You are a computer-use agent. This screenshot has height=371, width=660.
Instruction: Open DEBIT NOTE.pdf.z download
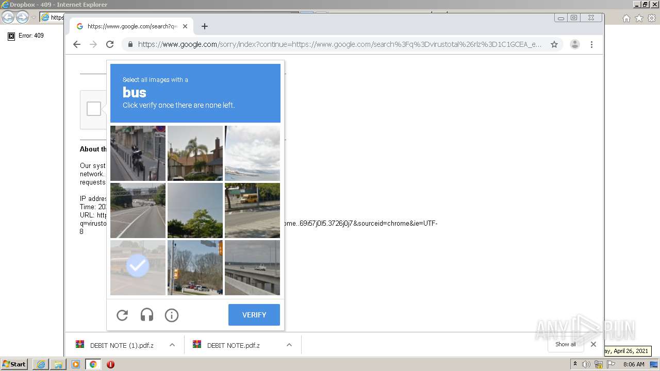(233, 345)
